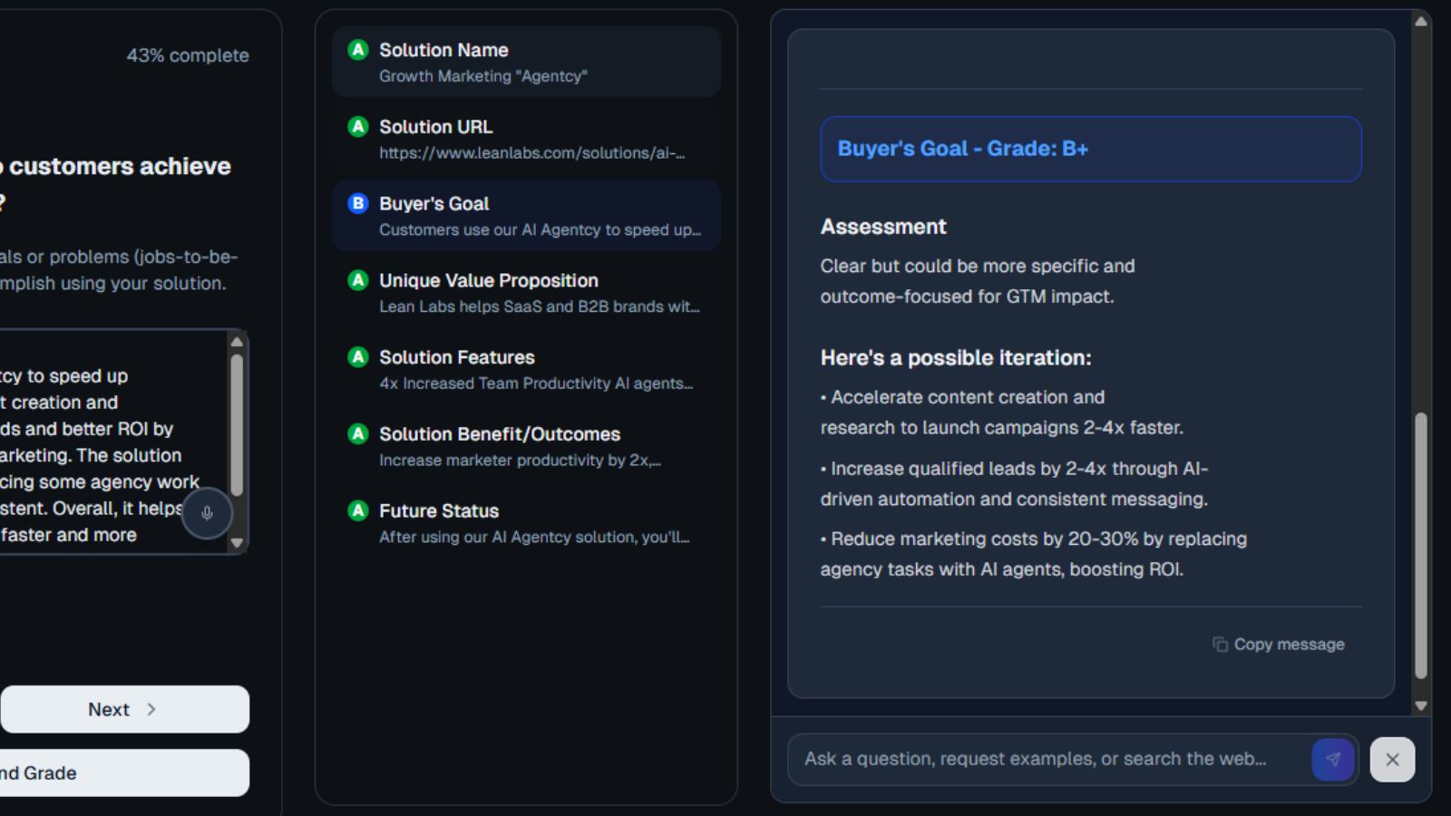The width and height of the screenshot is (1451, 816).
Task: Click the Copy message link
Action: tap(1289, 644)
